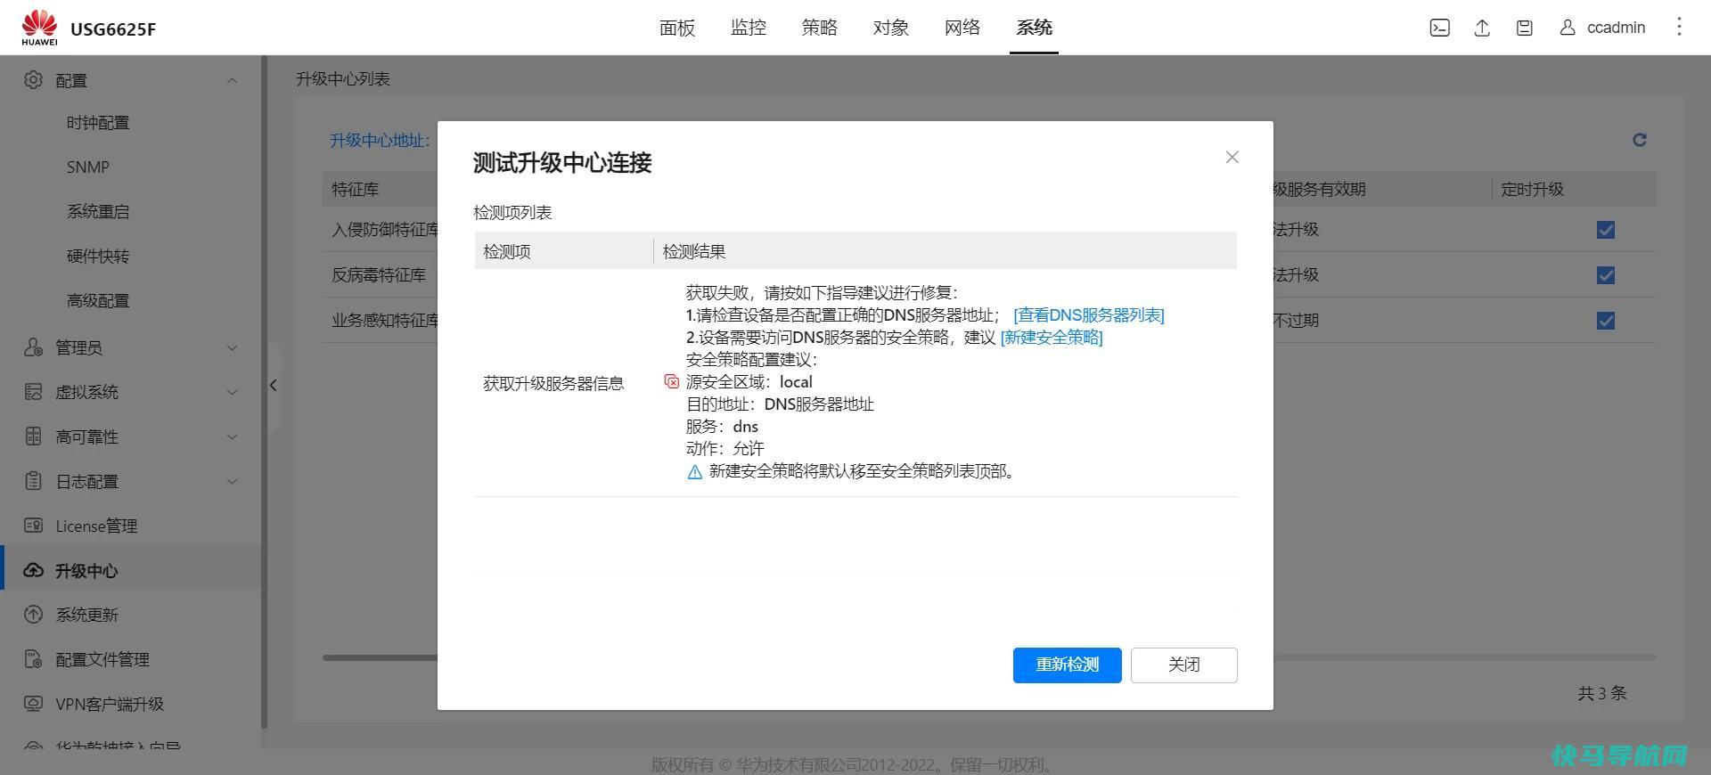Image resolution: width=1711 pixels, height=775 pixels.
Task: Open the ccadmin user menu
Action: (x=1602, y=28)
